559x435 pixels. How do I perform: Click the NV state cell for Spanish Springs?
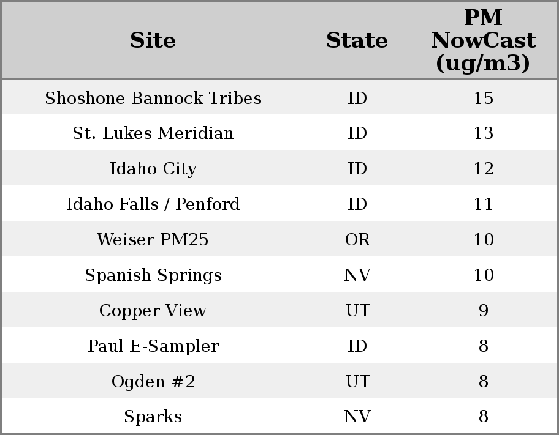357,275
